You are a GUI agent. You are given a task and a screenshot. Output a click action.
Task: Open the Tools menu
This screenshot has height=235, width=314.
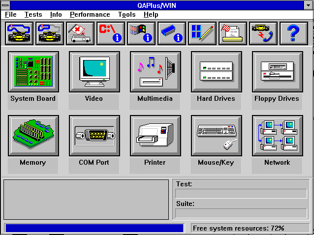127,15
